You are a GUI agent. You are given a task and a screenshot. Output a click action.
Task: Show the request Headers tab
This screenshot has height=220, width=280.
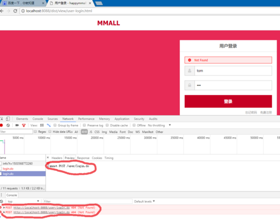click(x=57, y=158)
